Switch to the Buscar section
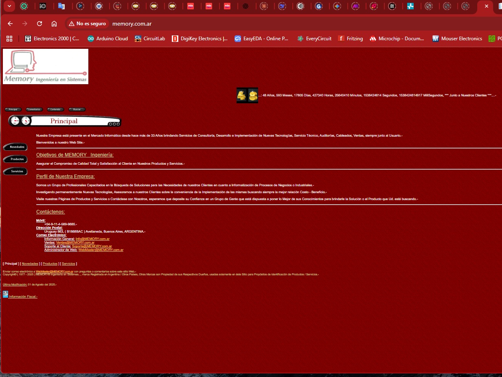Viewport: 502px width, 377px height. [x=77, y=109]
